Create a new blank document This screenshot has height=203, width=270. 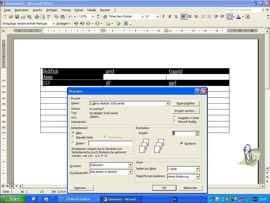click(x=5, y=17)
